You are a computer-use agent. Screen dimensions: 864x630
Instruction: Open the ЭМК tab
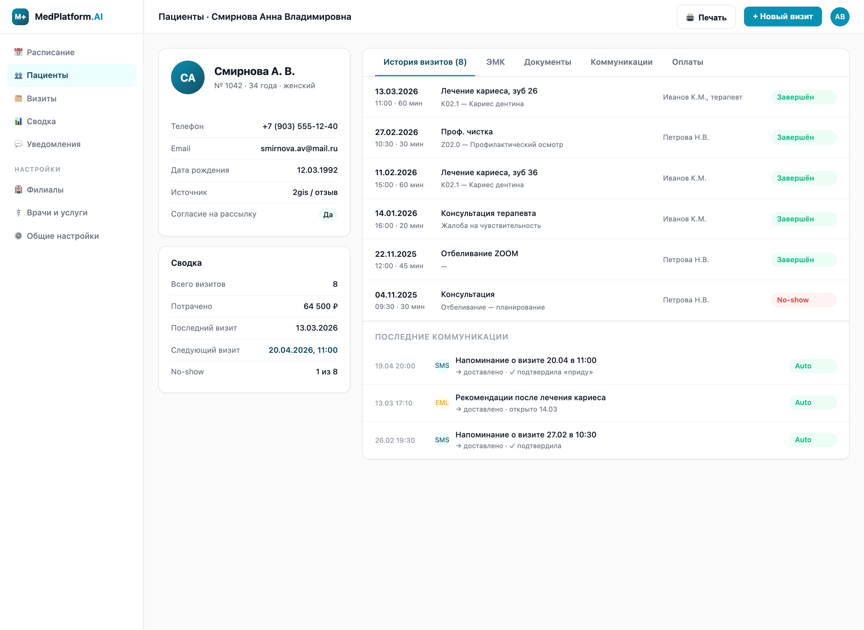pos(495,62)
